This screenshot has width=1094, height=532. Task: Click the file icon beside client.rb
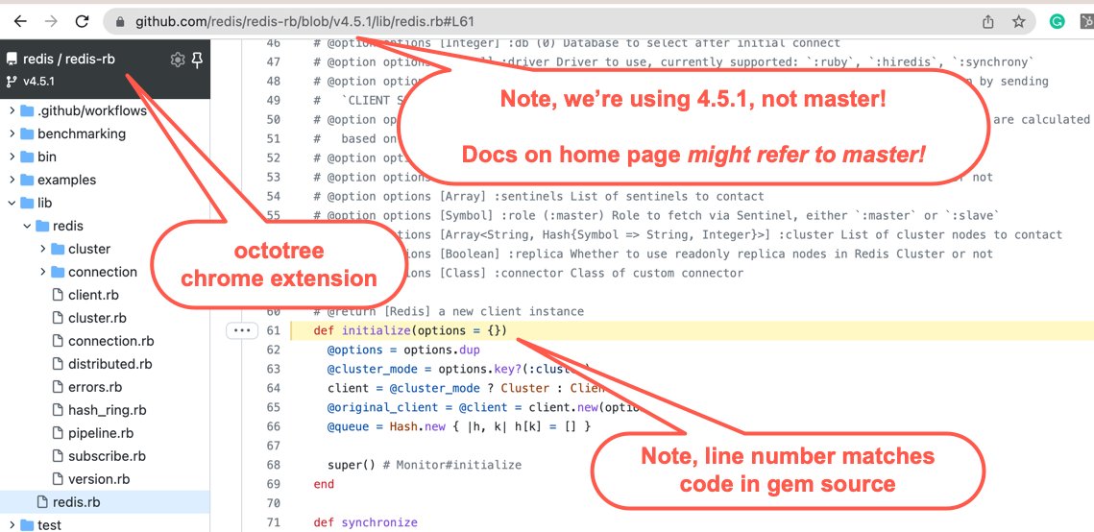58,295
